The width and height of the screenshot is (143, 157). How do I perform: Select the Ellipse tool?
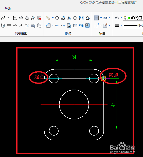(21, 18)
